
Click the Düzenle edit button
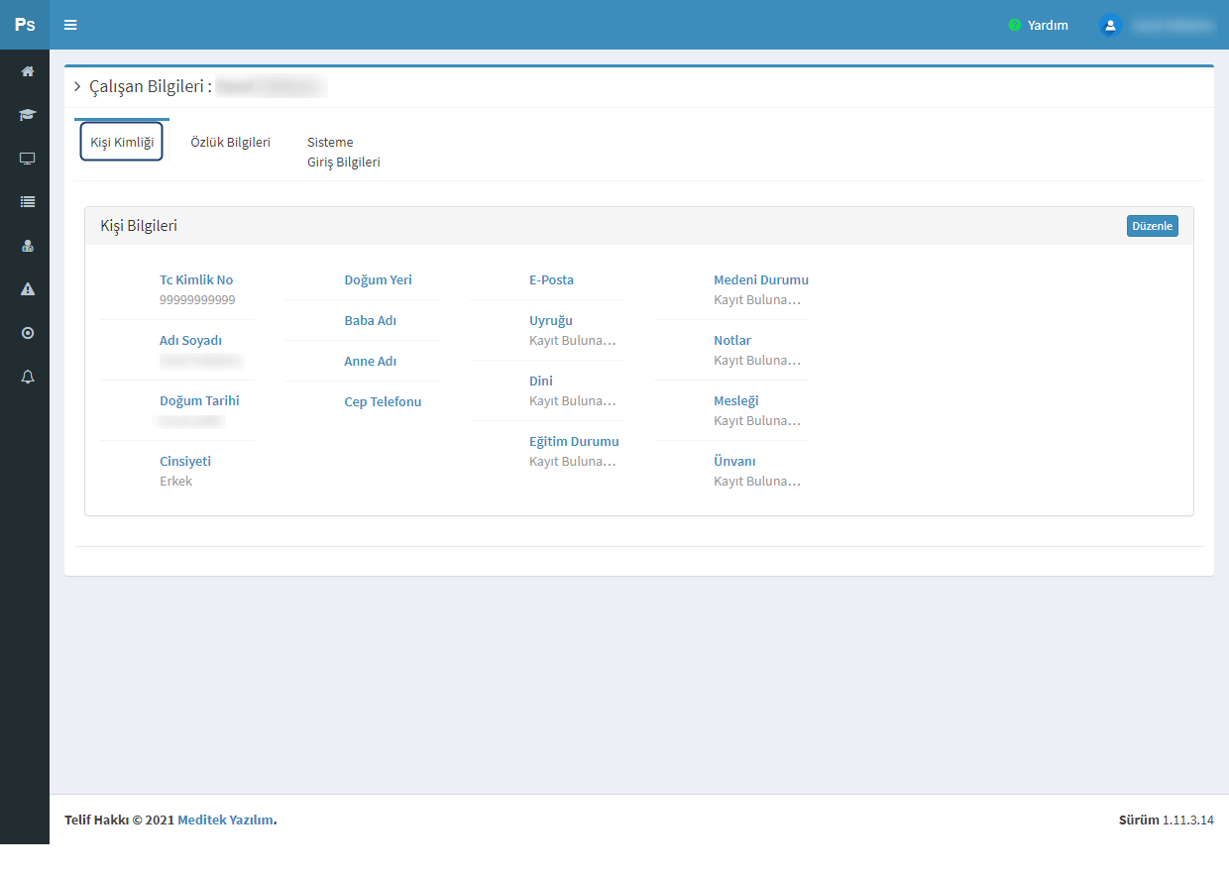click(1153, 226)
